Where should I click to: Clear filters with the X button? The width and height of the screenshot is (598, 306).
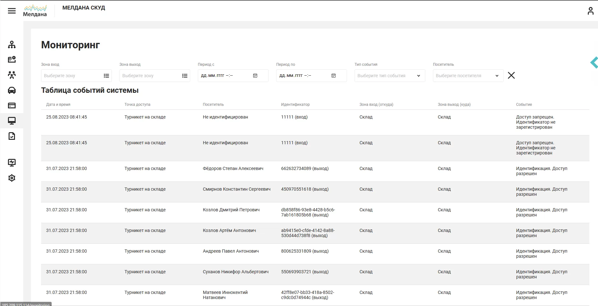tap(511, 75)
